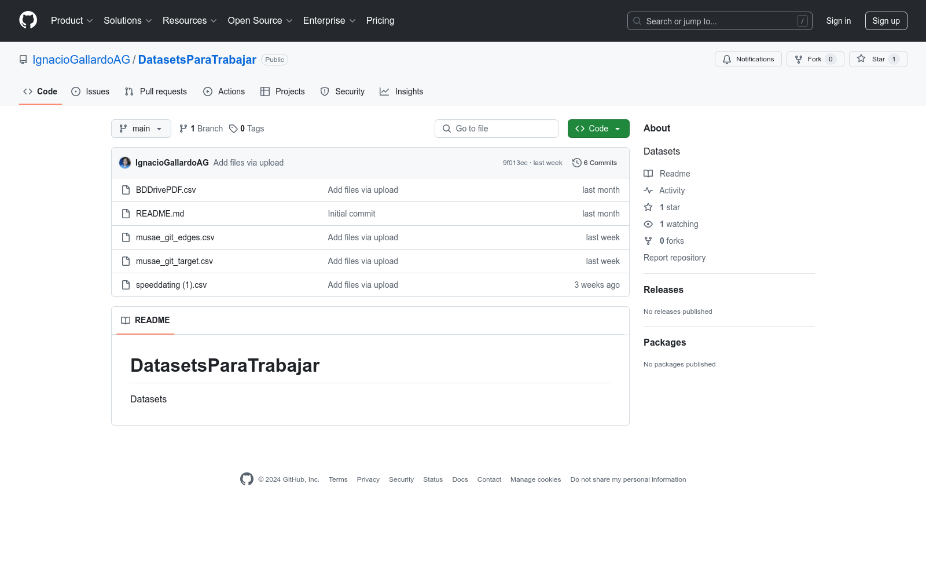View the 1 Branch link
This screenshot has height=579, width=926.
pos(201,129)
